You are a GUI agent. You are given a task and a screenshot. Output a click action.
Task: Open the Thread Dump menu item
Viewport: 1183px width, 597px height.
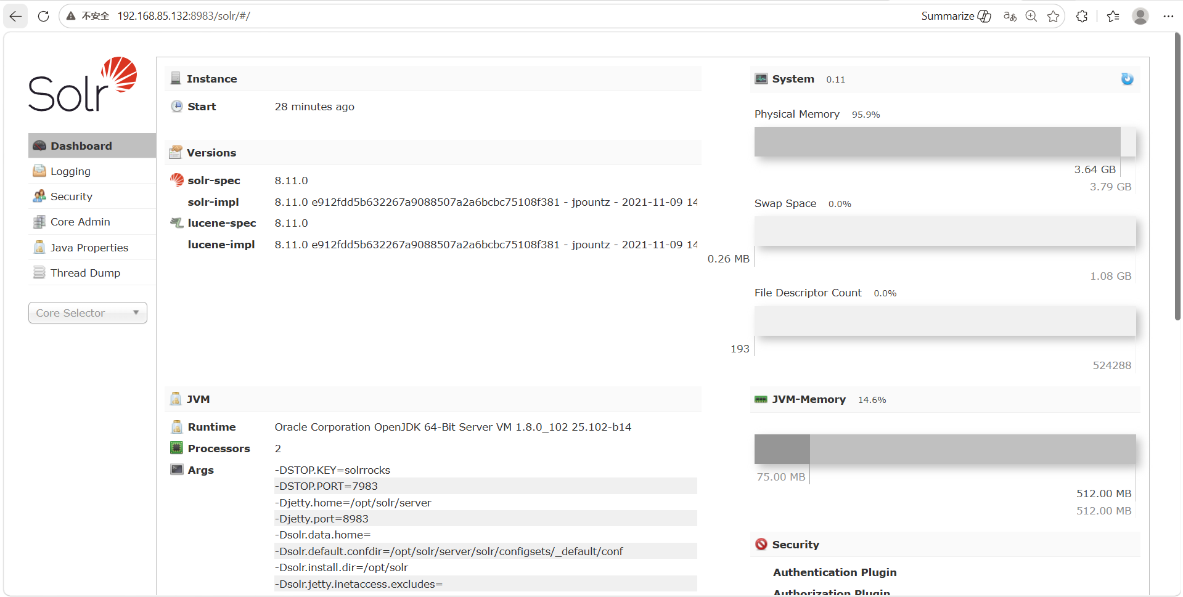pyautogui.click(x=92, y=273)
